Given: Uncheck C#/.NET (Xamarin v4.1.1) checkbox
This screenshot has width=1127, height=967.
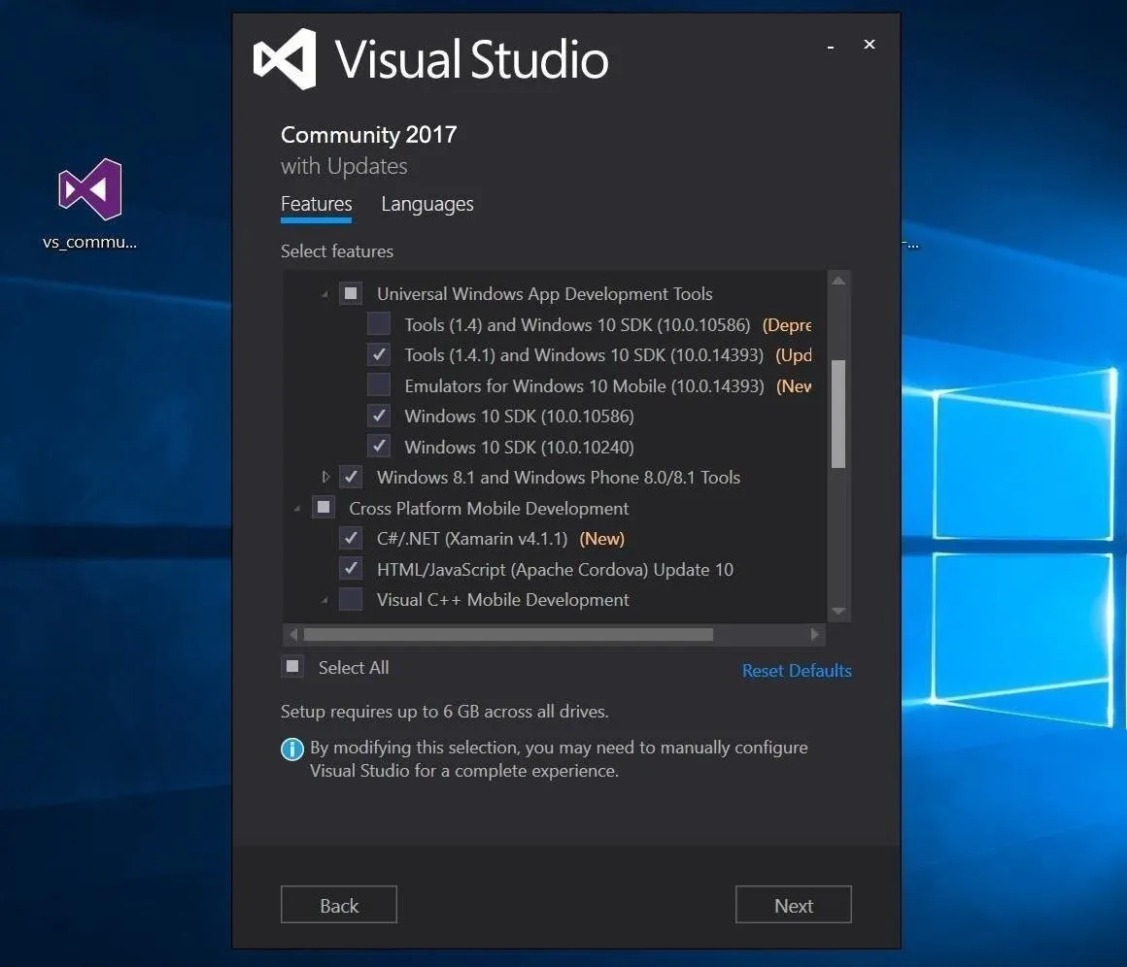Looking at the screenshot, I should pos(351,537).
